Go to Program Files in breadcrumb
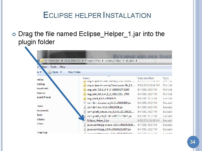This screenshot has width=202, height=151. [x=93, y=61]
